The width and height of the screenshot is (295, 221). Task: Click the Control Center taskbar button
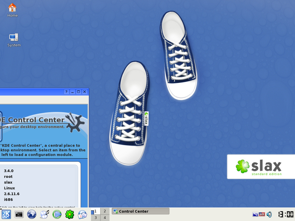pyautogui.click(x=140, y=211)
